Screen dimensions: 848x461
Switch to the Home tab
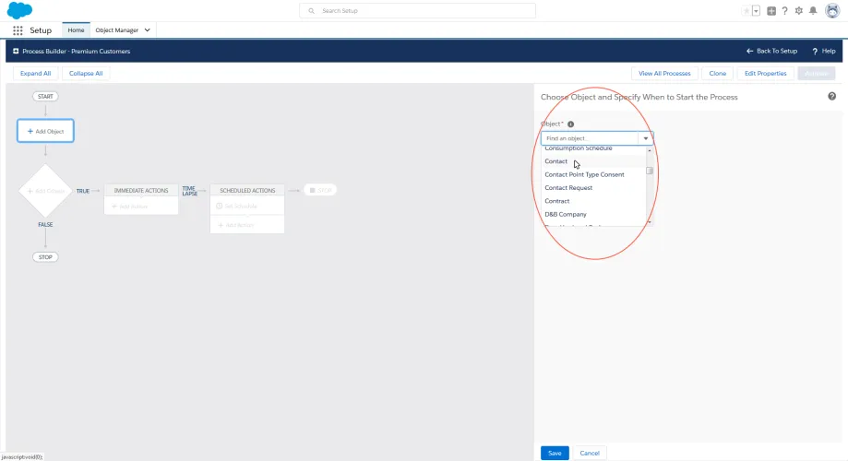(x=76, y=30)
